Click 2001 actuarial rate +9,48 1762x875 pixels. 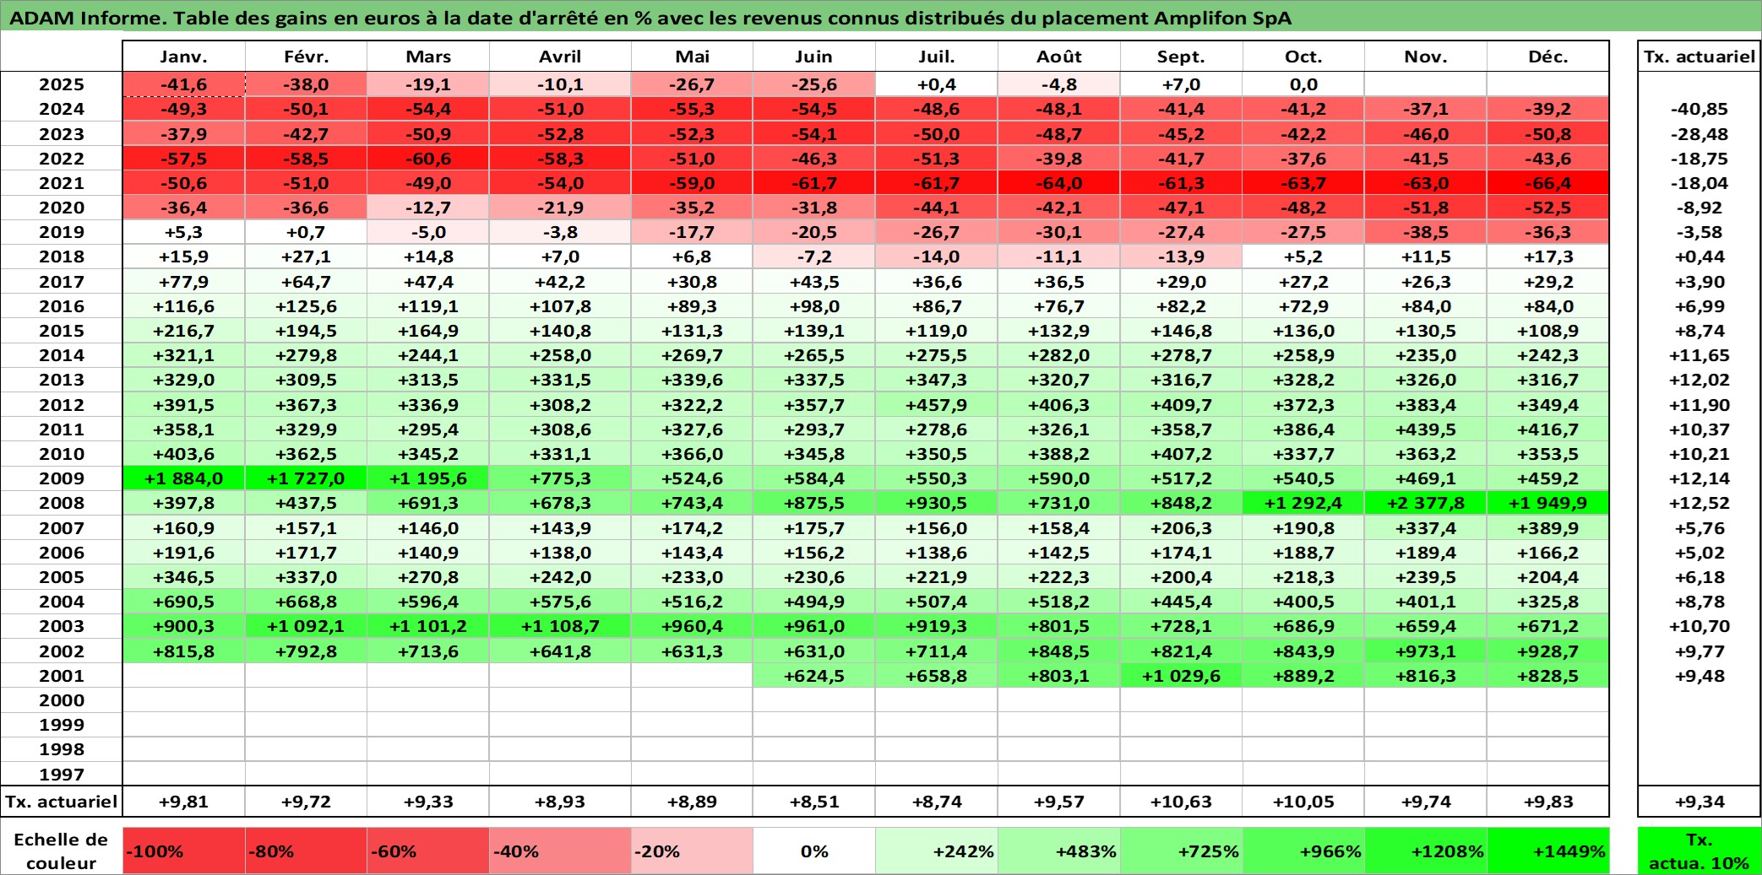[1699, 676]
